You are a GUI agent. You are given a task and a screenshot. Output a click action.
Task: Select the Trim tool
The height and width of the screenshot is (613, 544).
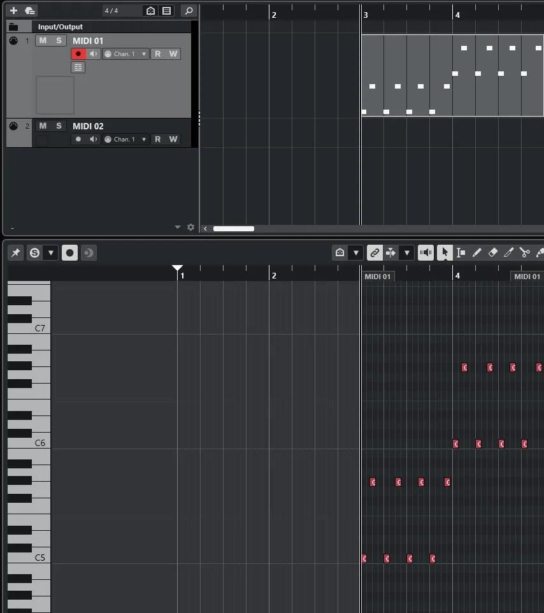point(508,252)
